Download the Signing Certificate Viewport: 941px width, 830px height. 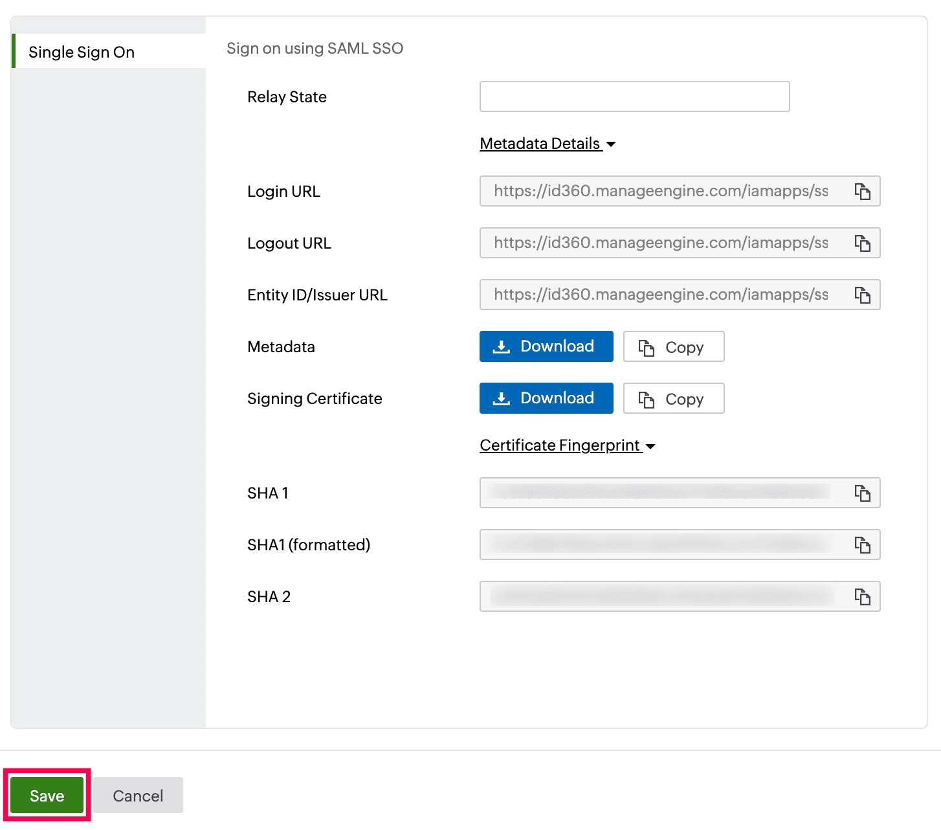(x=546, y=398)
